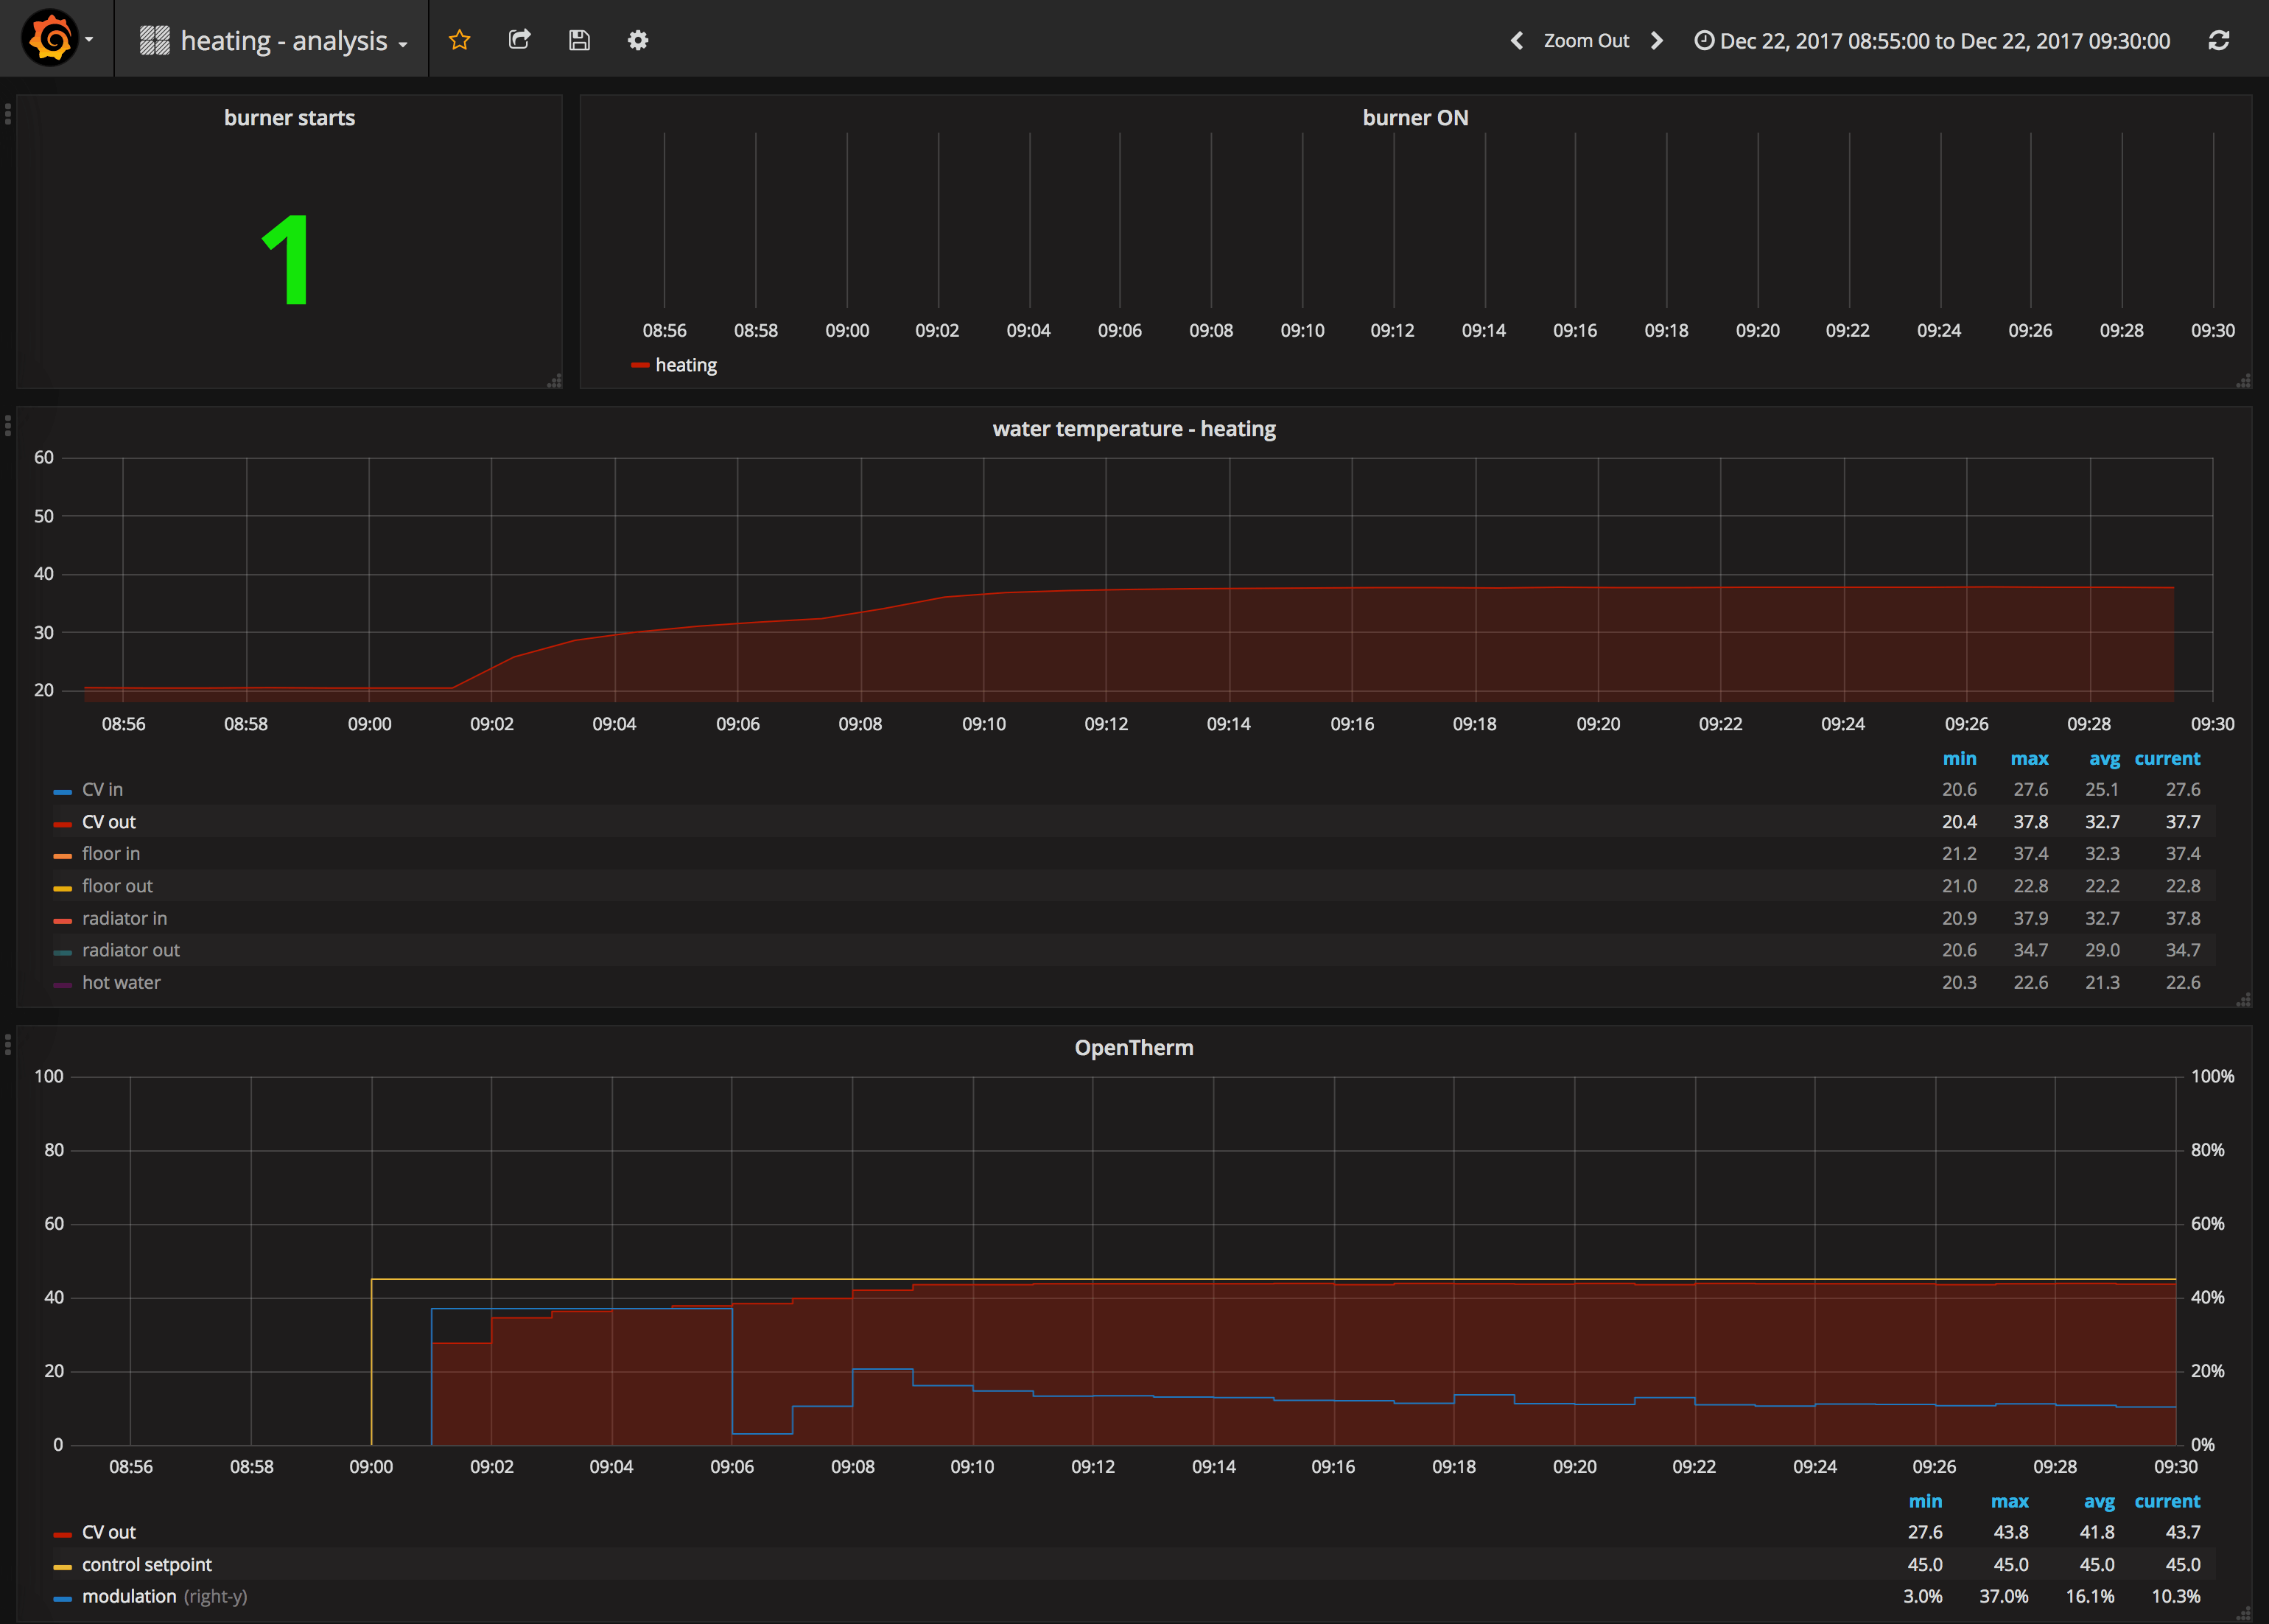Open dashboard settings gear icon
The height and width of the screenshot is (1624, 2269).
click(x=638, y=40)
